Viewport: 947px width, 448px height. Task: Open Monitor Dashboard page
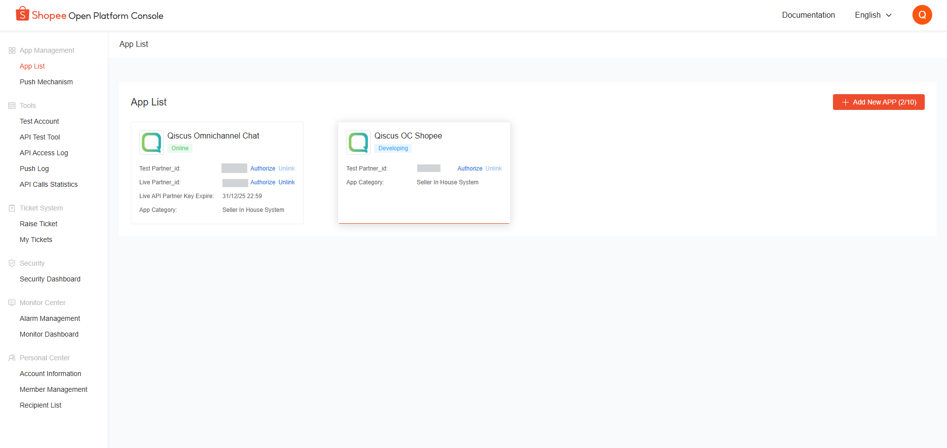[49, 335]
